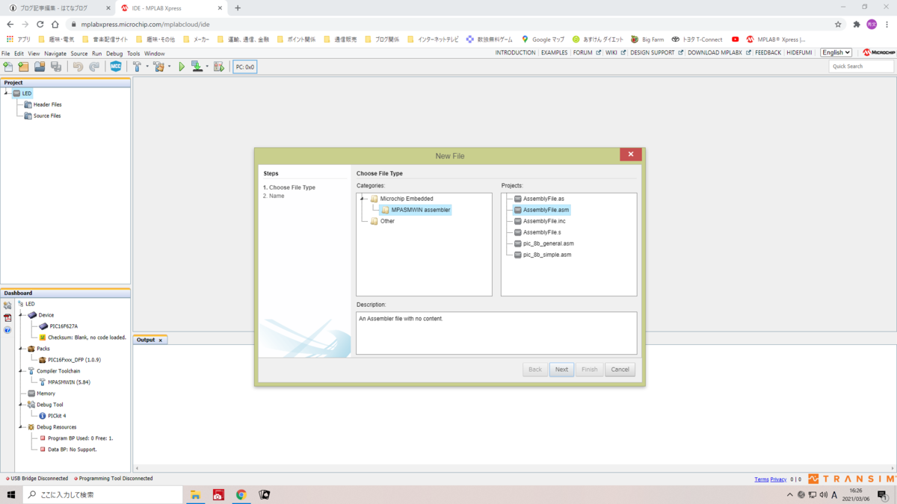Image resolution: width=897 pixels, height=504 pixels.
Task: Click the New File toolbar icon
Action: click(8, 66)
